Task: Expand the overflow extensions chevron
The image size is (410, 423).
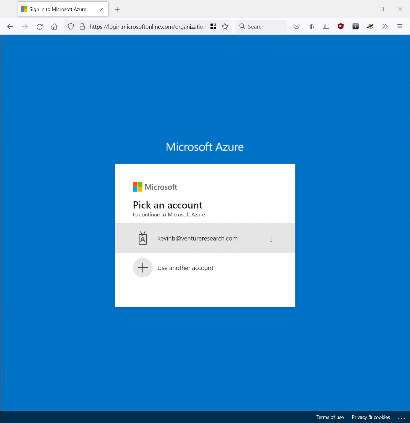Action: (385, 26)
